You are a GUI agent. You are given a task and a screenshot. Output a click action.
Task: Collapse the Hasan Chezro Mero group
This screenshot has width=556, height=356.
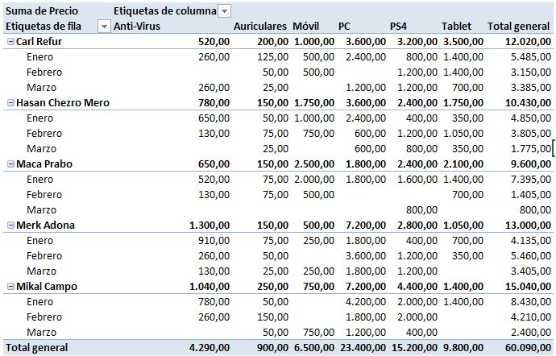click(x=11, y=103)
